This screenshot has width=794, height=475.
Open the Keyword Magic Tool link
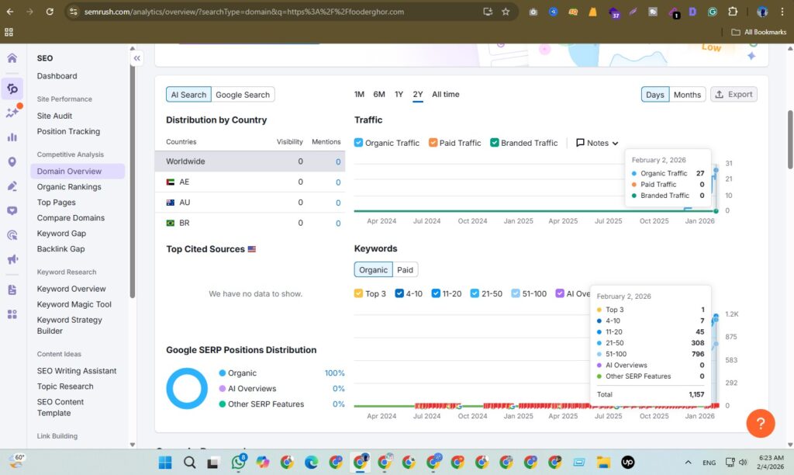(x=73, y=303)
